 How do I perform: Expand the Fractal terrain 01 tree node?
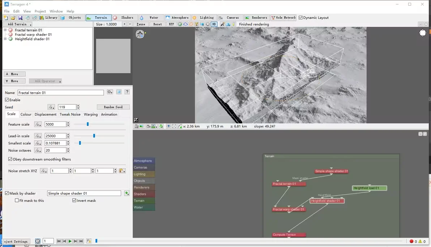point(5,30)
